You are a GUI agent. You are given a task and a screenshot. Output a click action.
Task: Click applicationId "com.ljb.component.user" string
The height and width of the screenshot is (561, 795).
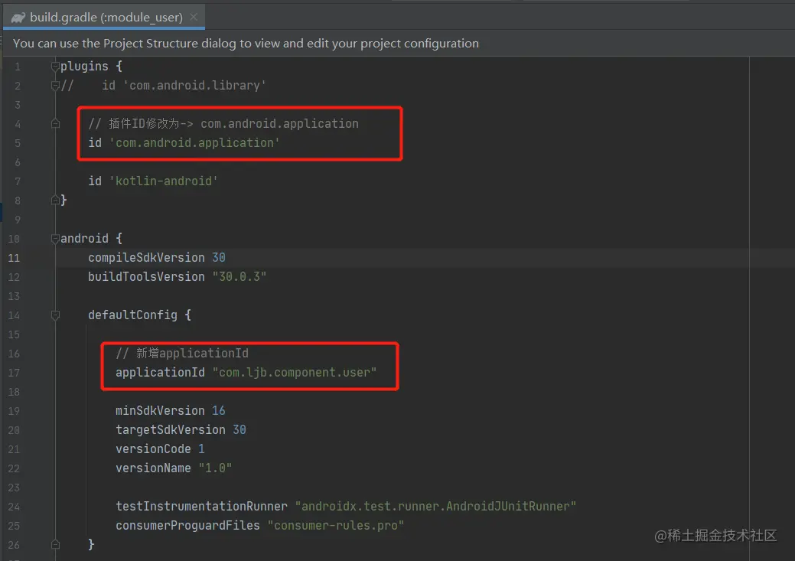click(295, 372)
